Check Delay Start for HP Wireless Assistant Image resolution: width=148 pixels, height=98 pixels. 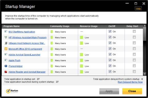134,37
